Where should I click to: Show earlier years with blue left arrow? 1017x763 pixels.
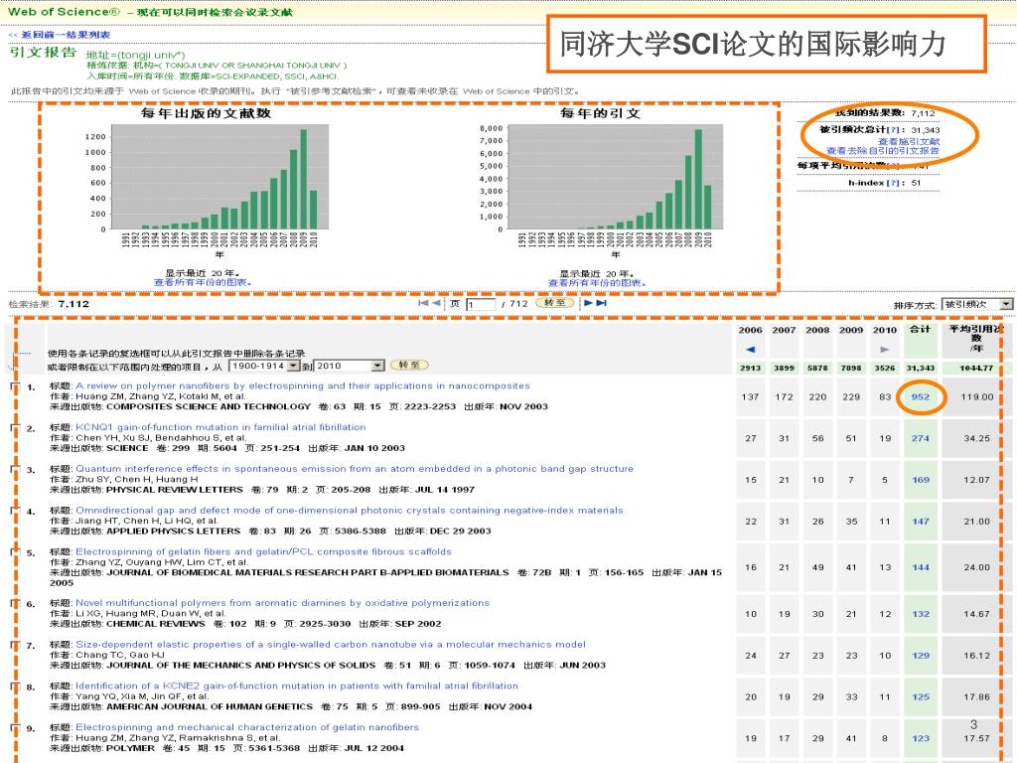[751, 350]
